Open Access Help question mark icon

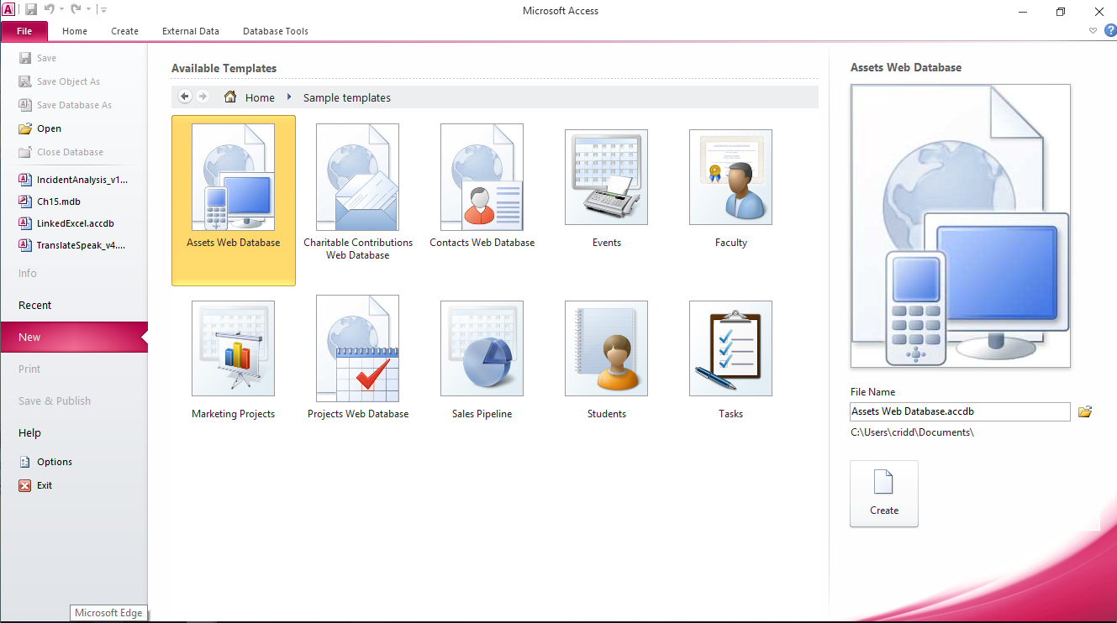[x=1110, y=30]
